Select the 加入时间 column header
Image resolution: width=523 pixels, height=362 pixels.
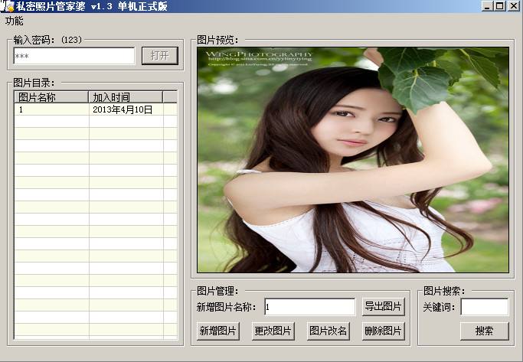coord(126,97)
